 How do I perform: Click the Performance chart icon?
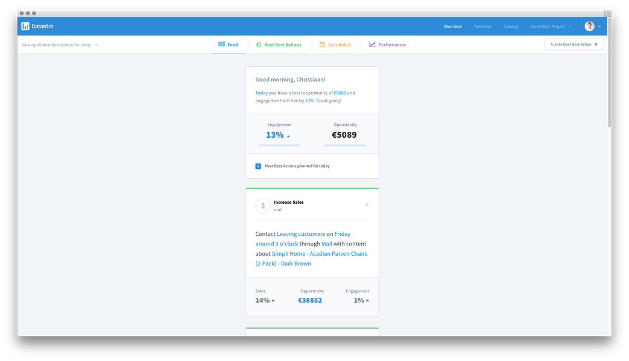point(372,45)
